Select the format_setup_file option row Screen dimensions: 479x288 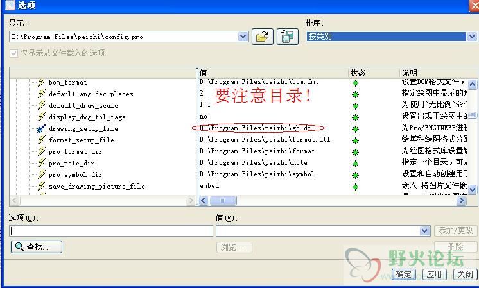click(82, 140)
